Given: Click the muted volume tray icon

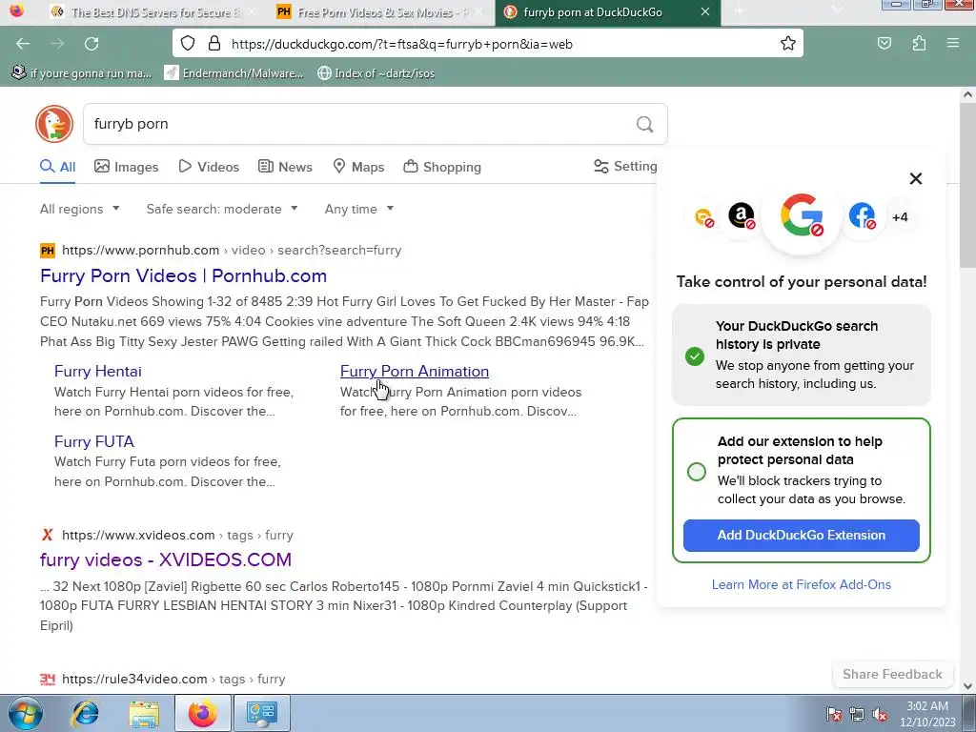Looking at the screenshot, I should 880,714.
